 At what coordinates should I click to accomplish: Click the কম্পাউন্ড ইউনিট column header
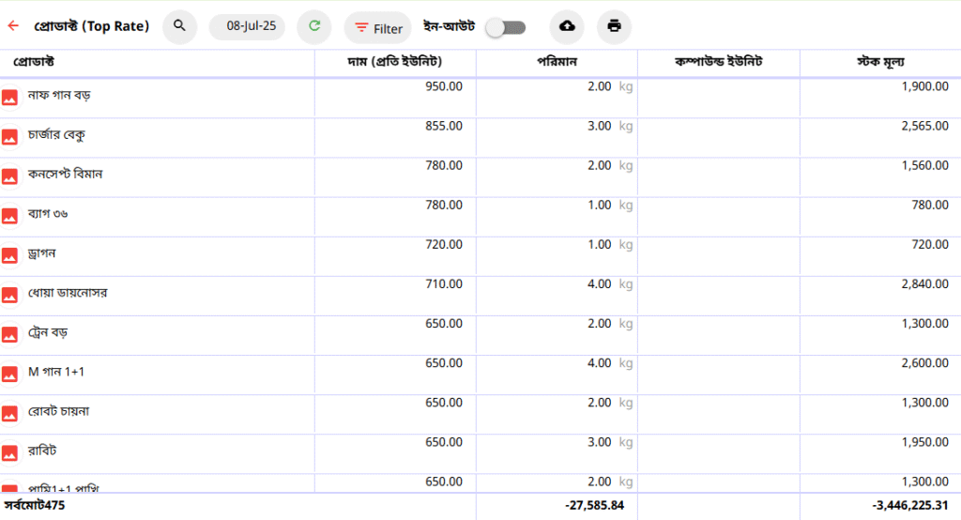click(718, 62)
